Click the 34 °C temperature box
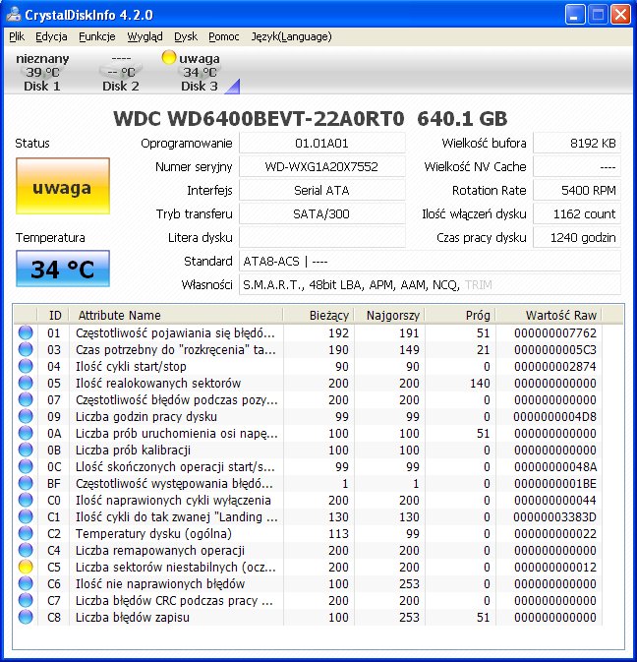637x662 pixels. (x=63, y=269)
